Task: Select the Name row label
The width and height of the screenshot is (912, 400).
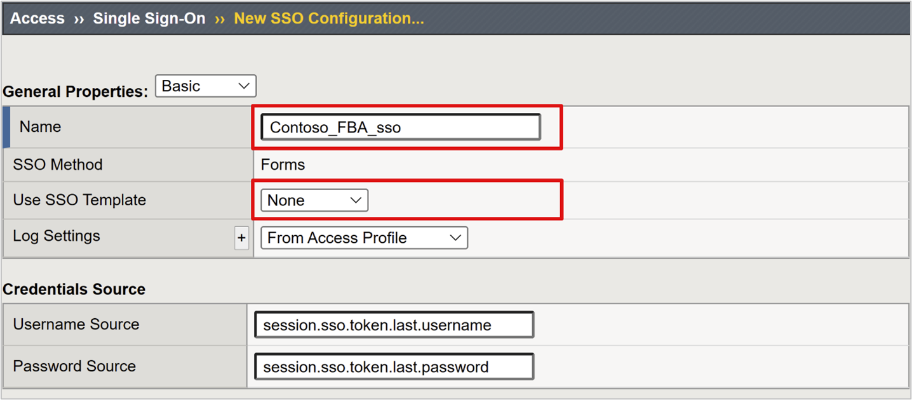Action: tap(40, 126)
